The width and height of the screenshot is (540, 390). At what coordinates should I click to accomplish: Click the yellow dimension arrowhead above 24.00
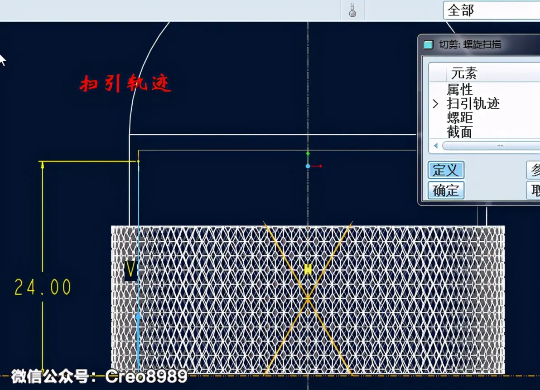click(43, 166)
